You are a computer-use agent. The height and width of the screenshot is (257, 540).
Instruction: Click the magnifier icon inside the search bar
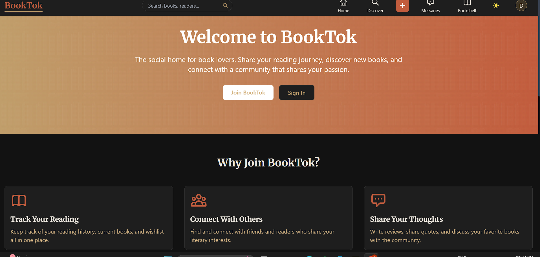pyautogui.click(x=225, y=5)
